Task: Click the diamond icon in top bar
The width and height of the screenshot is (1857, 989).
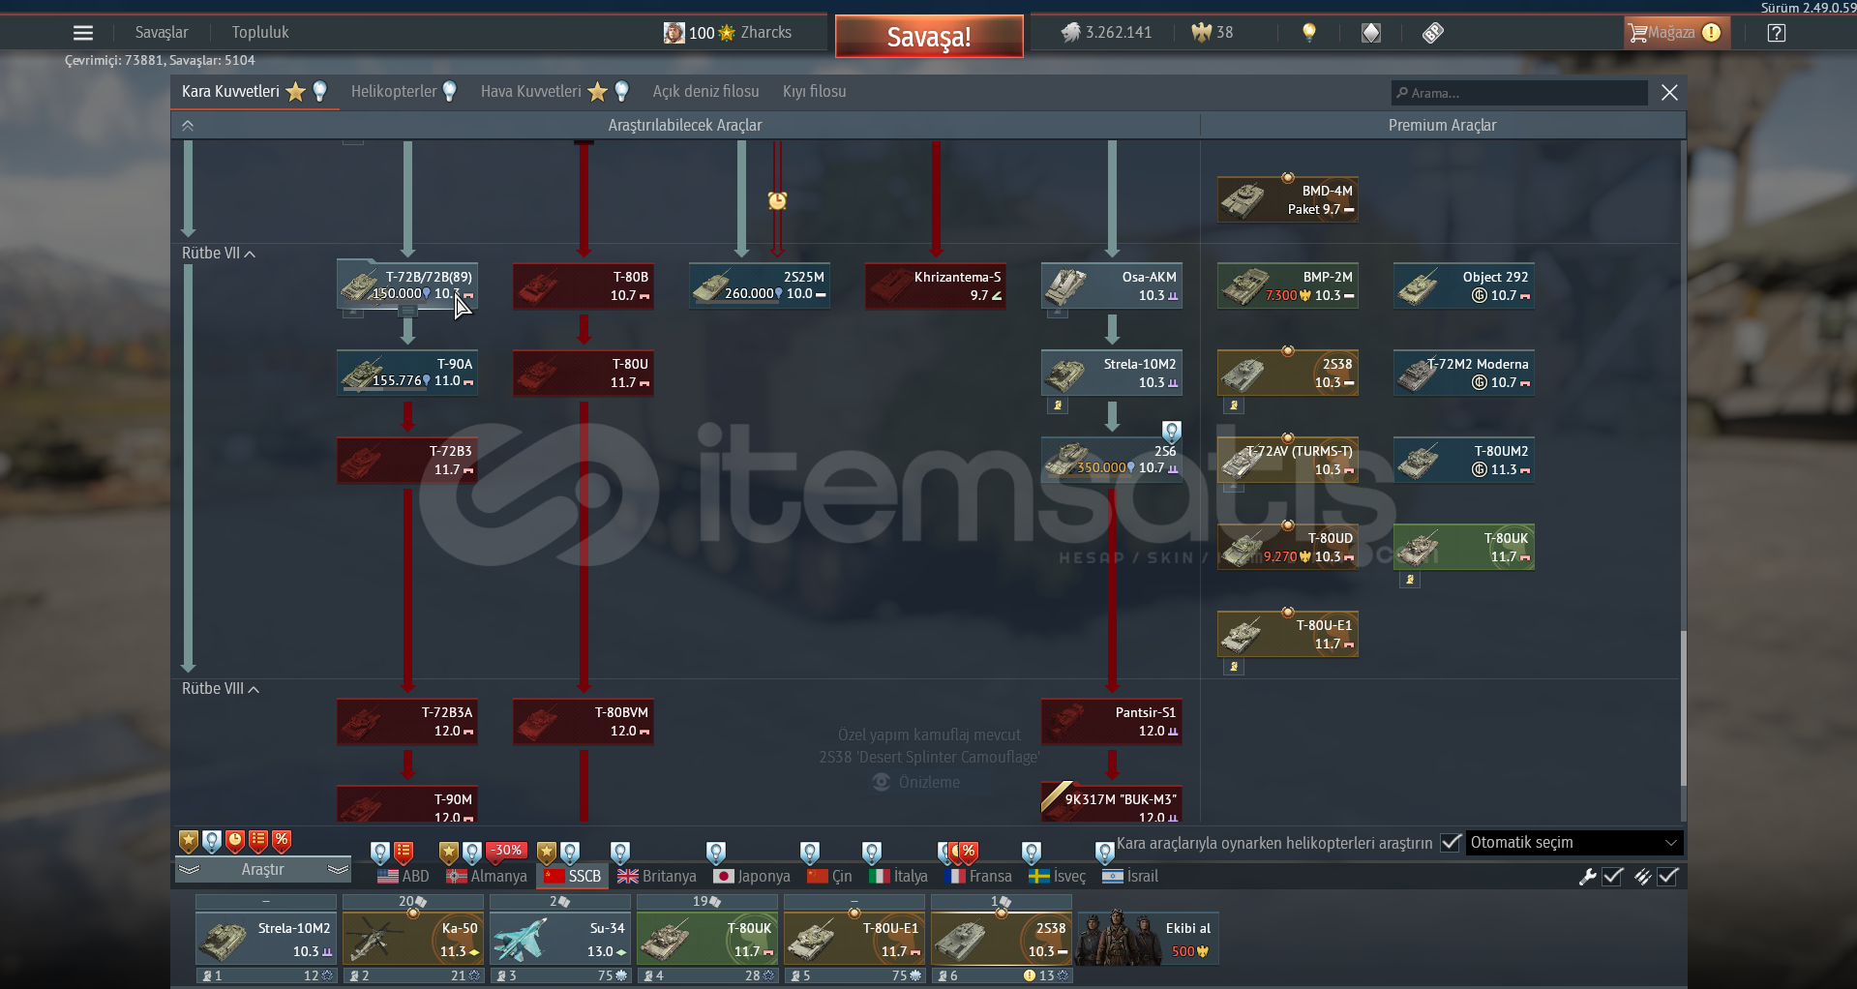Action: point(1371,33)
